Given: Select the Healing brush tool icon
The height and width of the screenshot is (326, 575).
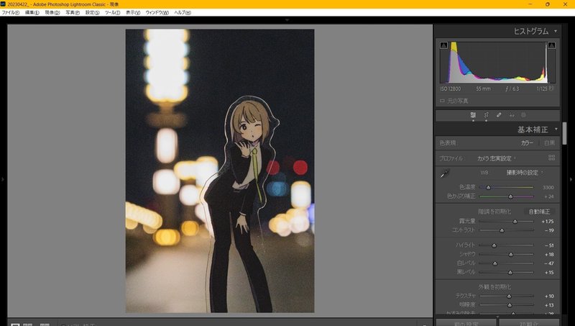Looking at the screenshot, I should click(499, 115).
